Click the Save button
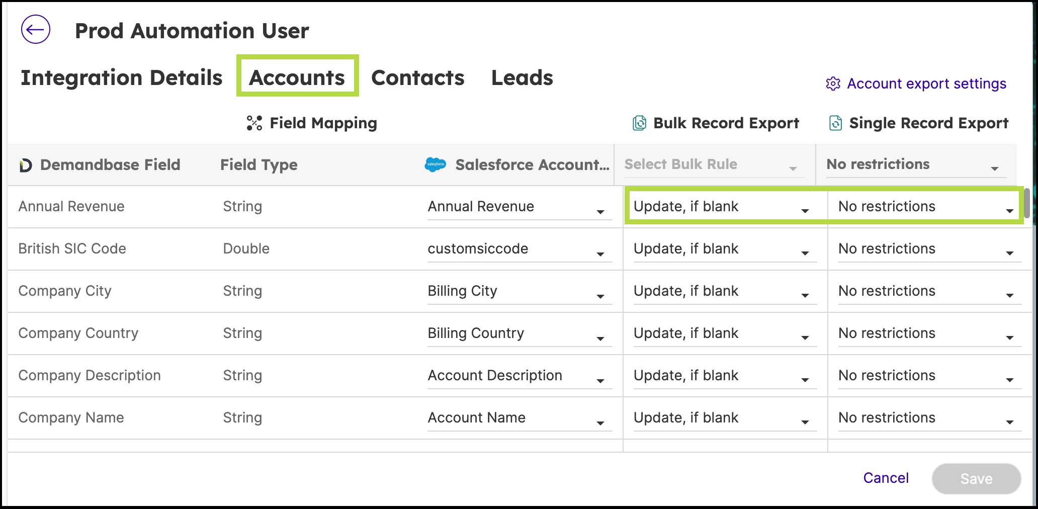1038x509 pixels. pyautogui.click(x=976, y=478)
